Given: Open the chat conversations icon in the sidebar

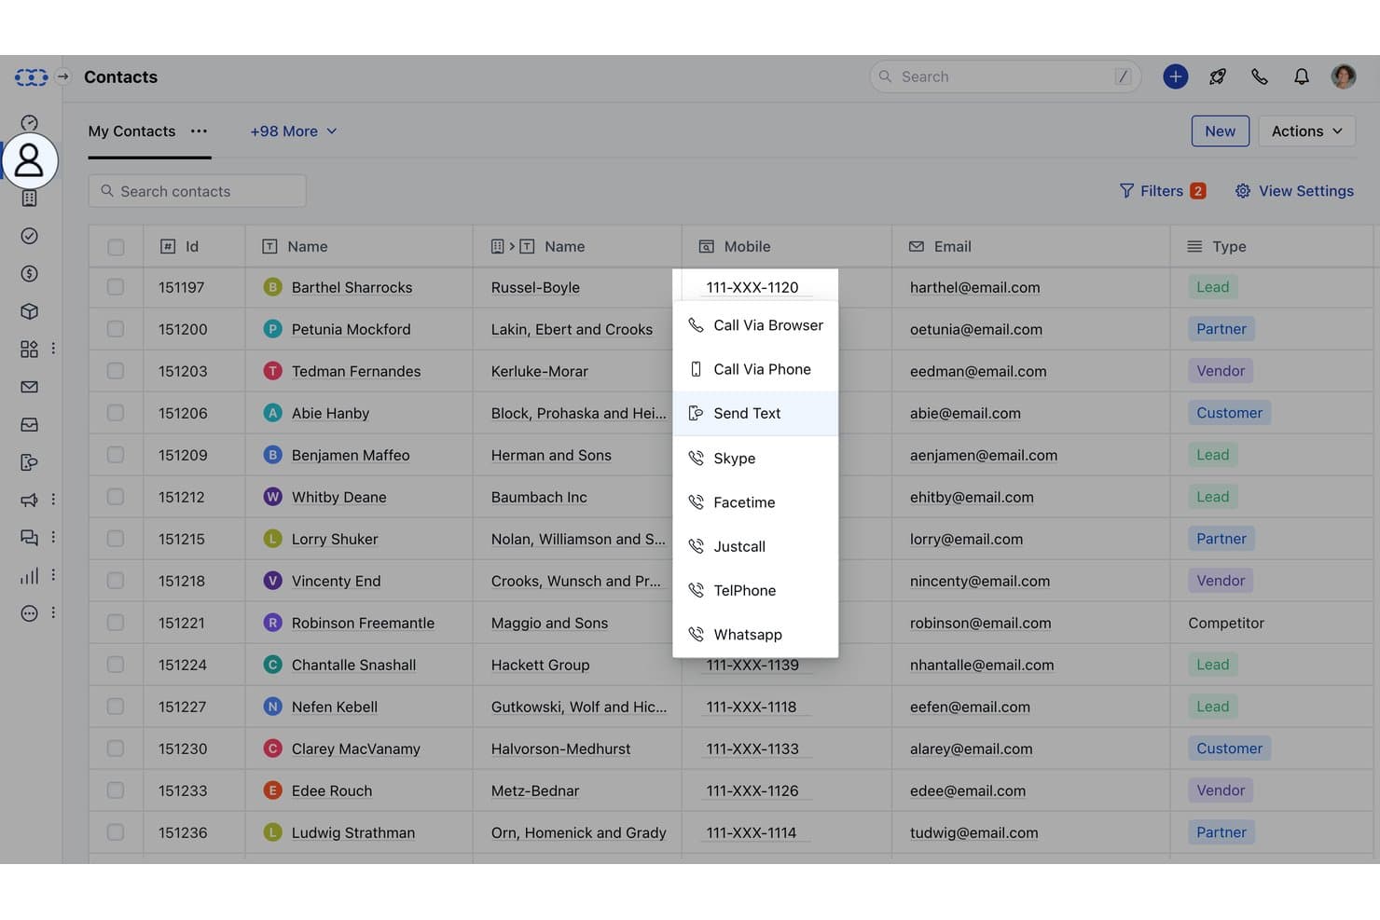Looking at the screenshot, I should point(29,538).
